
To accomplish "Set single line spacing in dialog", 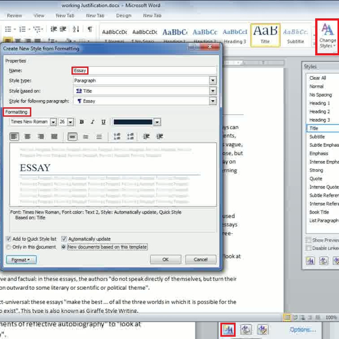I will tap(72, 136).
